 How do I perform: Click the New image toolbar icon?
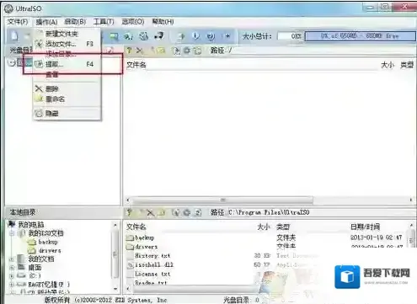14,35
